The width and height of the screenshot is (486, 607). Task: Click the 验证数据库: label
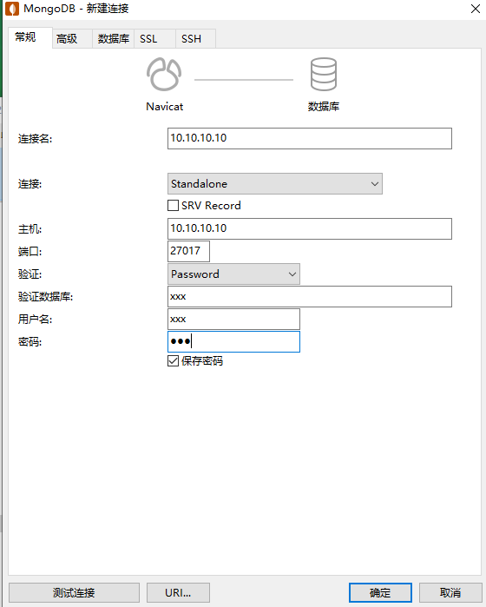click(x=45, y=296)
